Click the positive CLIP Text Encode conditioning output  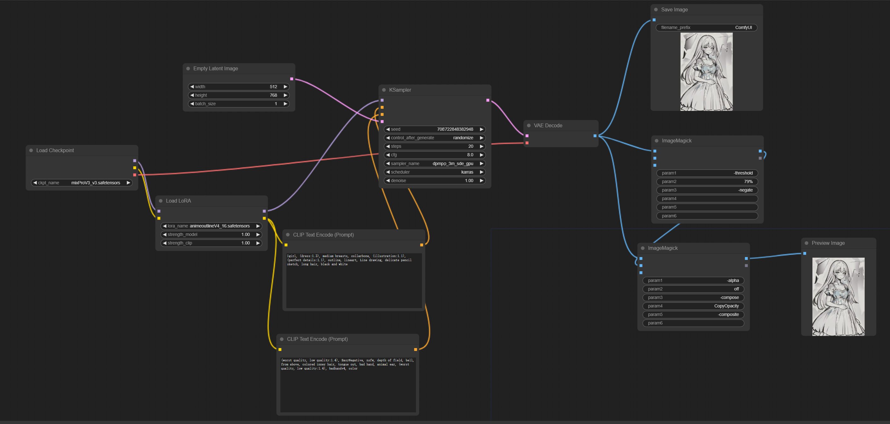point(422,245)
